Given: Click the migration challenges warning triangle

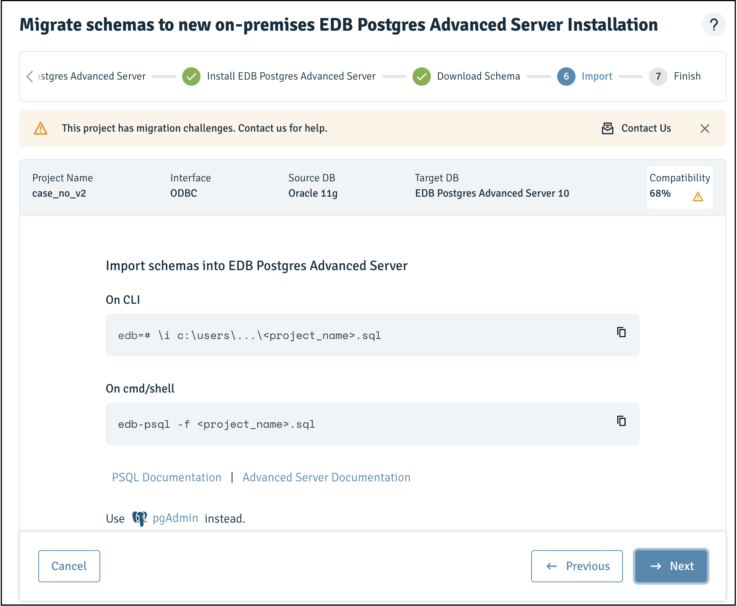Looking at the screenshot, I should tap(41, 129).
